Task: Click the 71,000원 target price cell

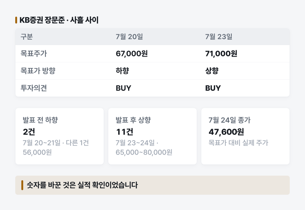Action: (x=221, y=53)
